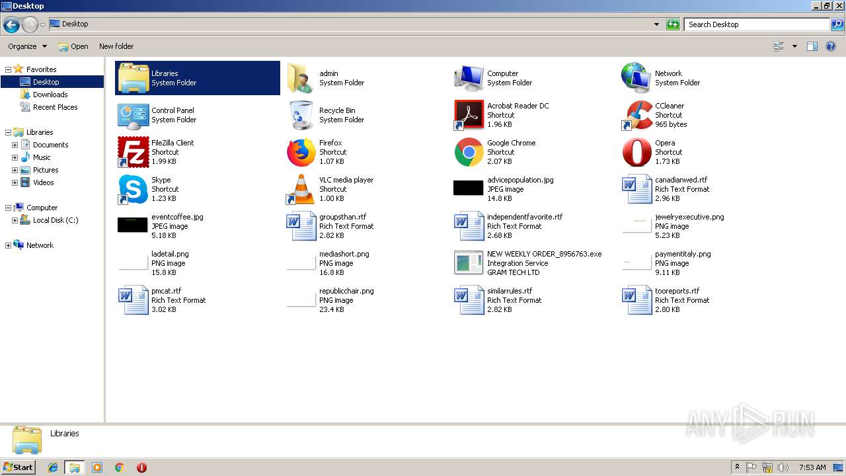Image resolution: width=846 pixels, height=476 pixels.
Task: Go to Downloads in Favorites
Action: click(50, 95)
